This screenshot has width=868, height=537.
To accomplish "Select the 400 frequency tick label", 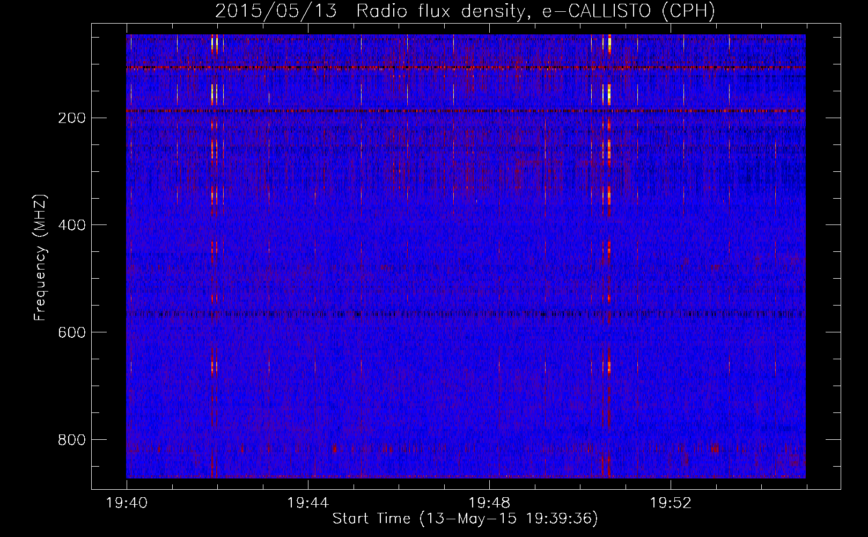I will [72, 225].
